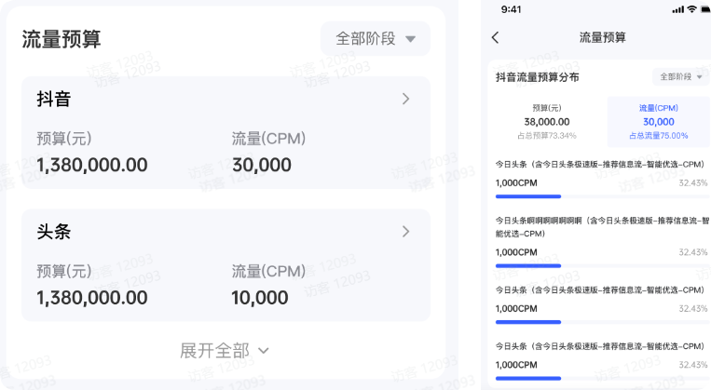The width and height of the screenshot is (711, 390).
Task: Open the 头条 row chevron arrow
Action: pyautogui.click(x=406, y=232)
